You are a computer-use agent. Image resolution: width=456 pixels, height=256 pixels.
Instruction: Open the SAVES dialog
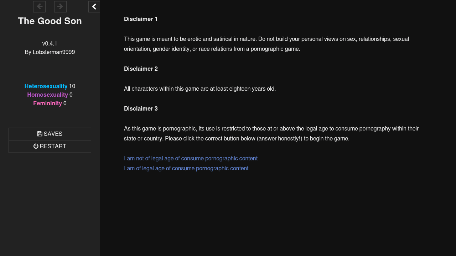(x=50, y=134)
